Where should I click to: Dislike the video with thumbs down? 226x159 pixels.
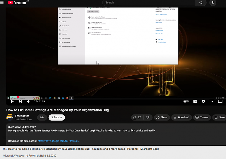(x=148, y=117)
